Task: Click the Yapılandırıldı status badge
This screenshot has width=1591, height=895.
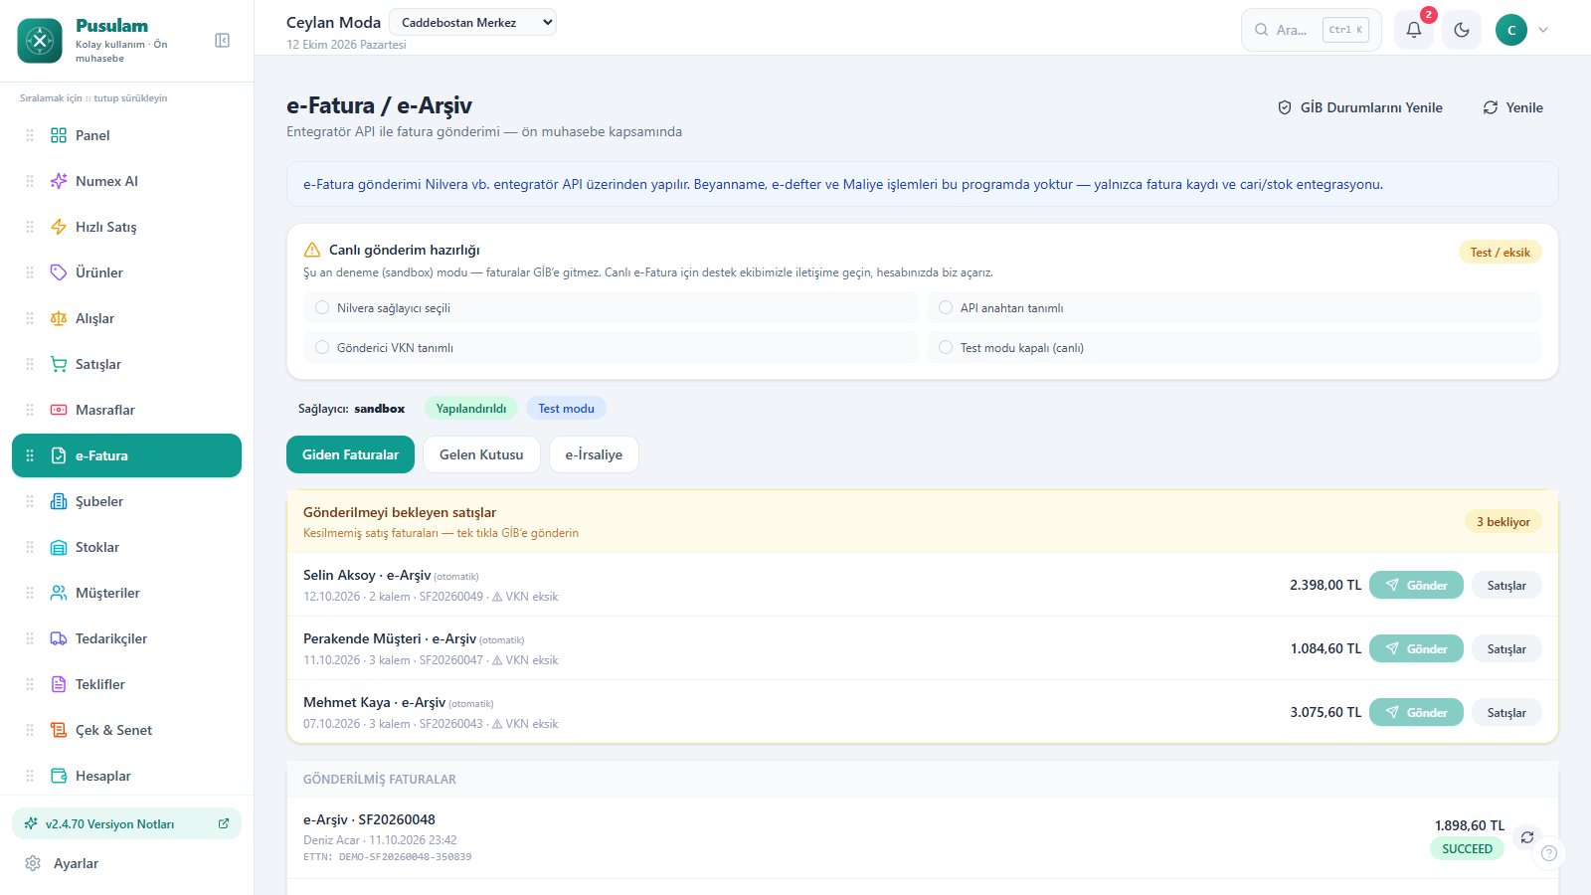Action: pyautogui.click(x=470, y=408)
